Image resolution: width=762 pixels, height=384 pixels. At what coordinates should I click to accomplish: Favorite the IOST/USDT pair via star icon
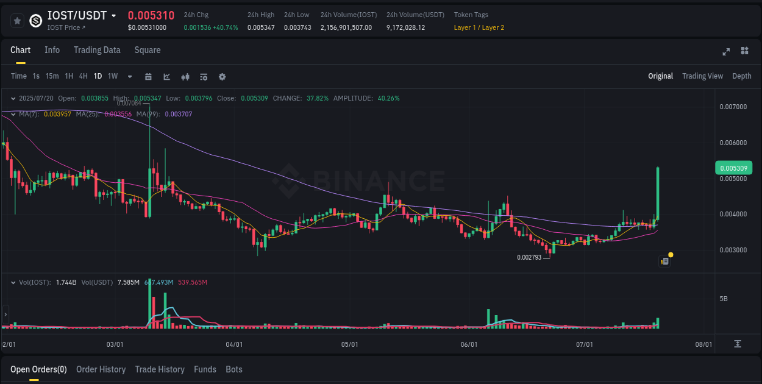click(17, 20)
